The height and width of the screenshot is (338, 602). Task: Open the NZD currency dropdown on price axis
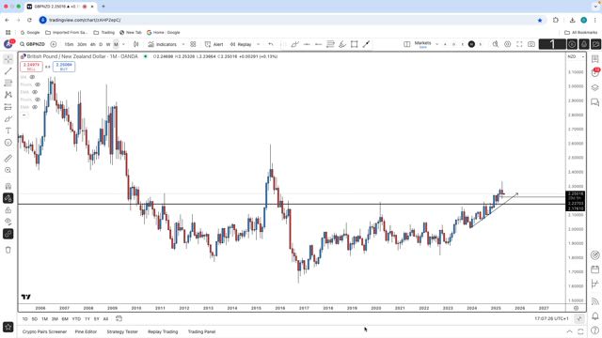576,56
